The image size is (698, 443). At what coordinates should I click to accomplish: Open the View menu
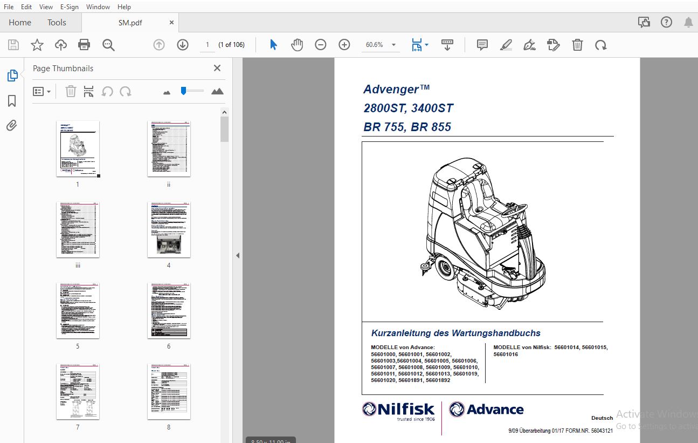[x=46, y=6]
